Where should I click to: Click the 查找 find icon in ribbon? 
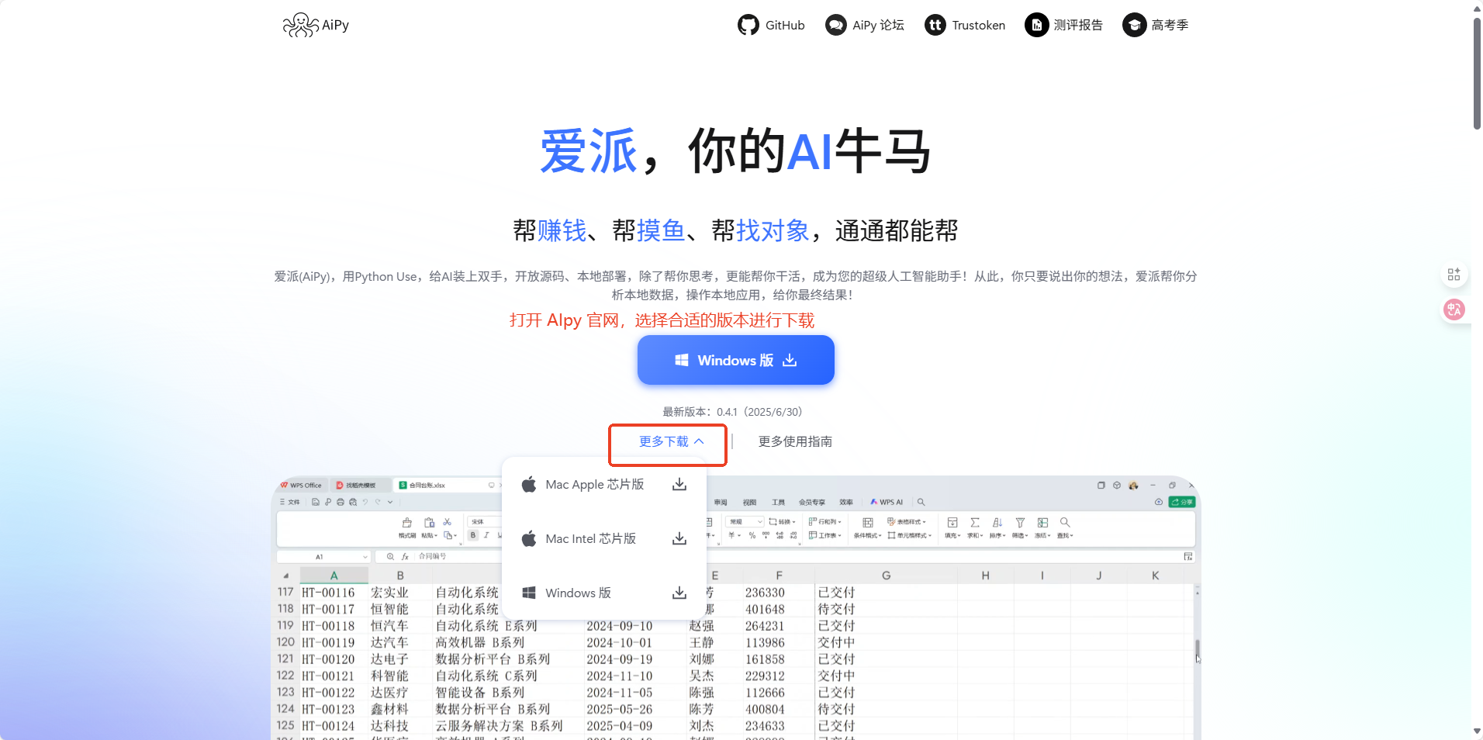(x=1065, y=523)
